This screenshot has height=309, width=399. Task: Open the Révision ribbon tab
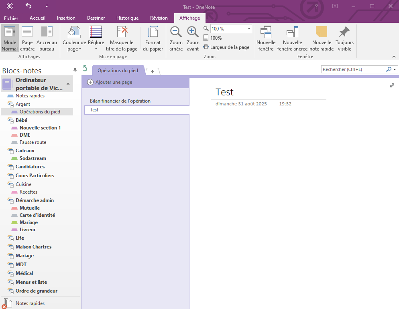click(x=159, y=18)
